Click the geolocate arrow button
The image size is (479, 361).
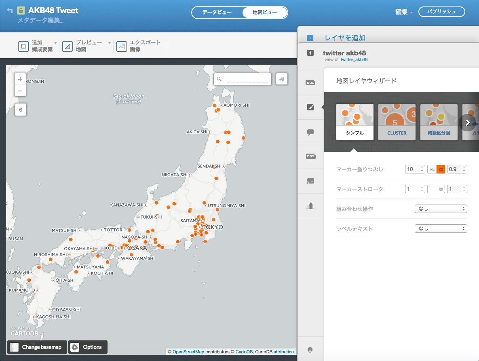[282, 79]
